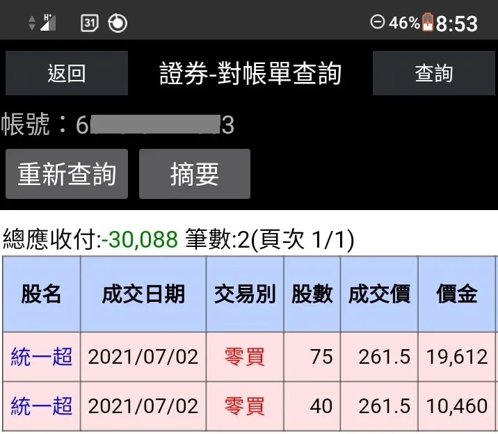This screenshot has height=434, width=498.
Task: Tap the 8:53 clock in status bar
Action: tap(456, 24)
